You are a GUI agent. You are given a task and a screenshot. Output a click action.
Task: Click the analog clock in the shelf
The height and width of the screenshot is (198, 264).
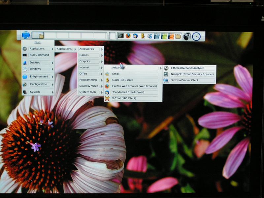pos(196,36)
